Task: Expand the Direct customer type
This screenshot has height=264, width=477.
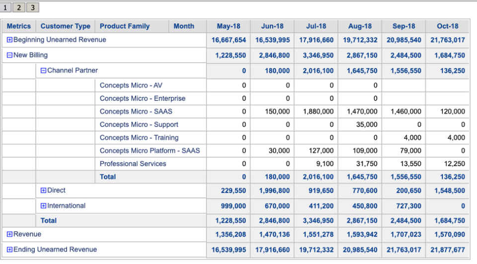Action: [43, 190]
